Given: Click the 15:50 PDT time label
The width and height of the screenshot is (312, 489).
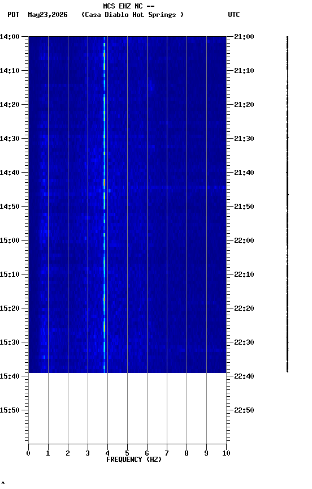Looking at the screenshot, I should click(x=10, y=410).
